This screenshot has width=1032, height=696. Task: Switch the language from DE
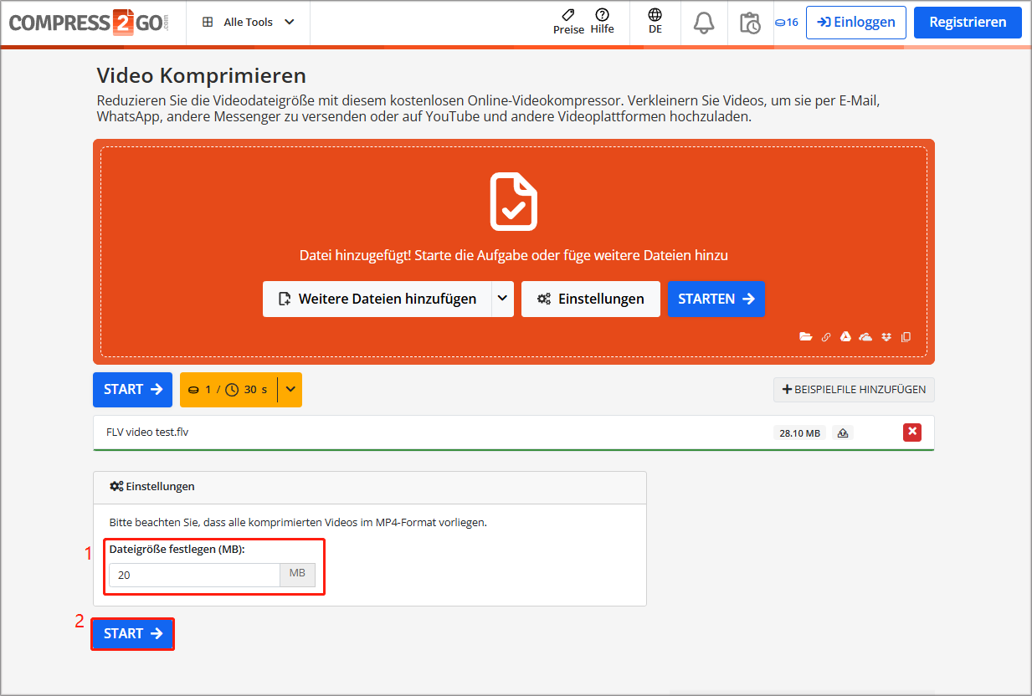point(655,23)
